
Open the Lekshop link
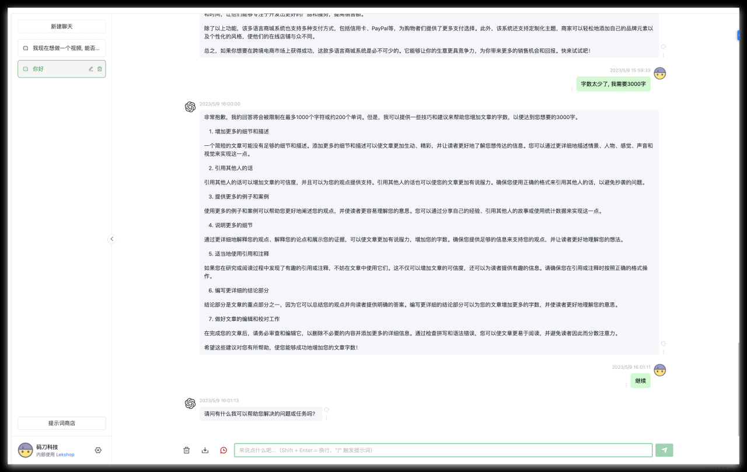tap(65, 454)
